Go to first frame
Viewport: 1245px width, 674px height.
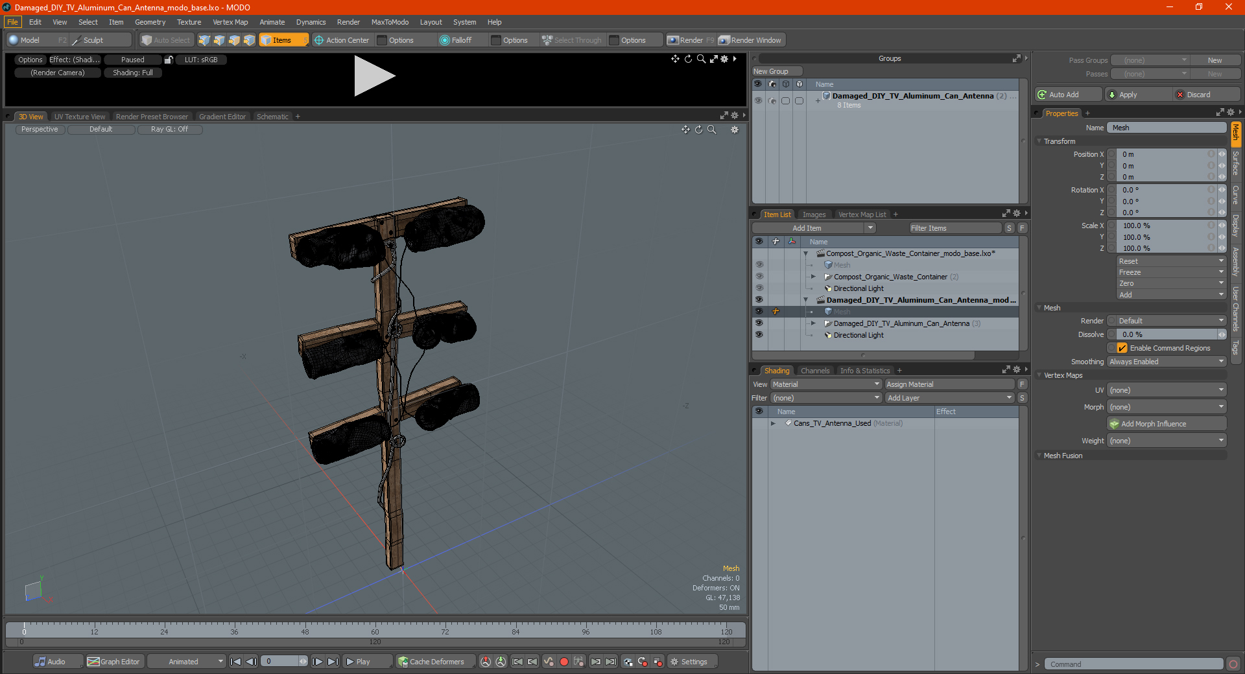[x=236, y=662]
